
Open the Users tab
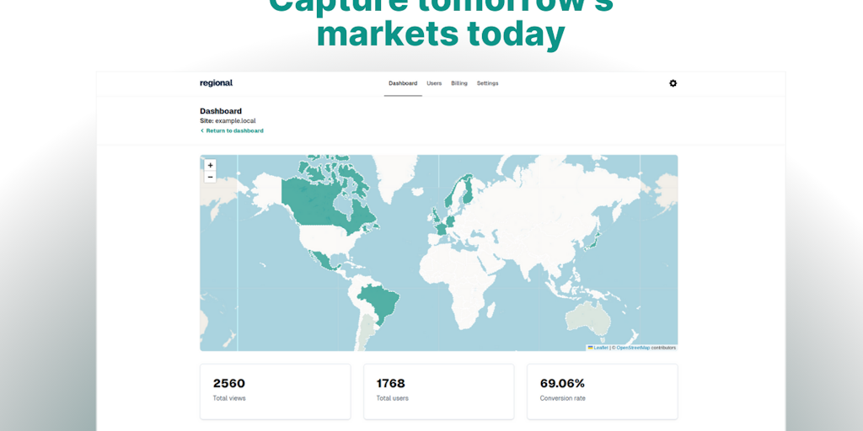coord(434,83)
